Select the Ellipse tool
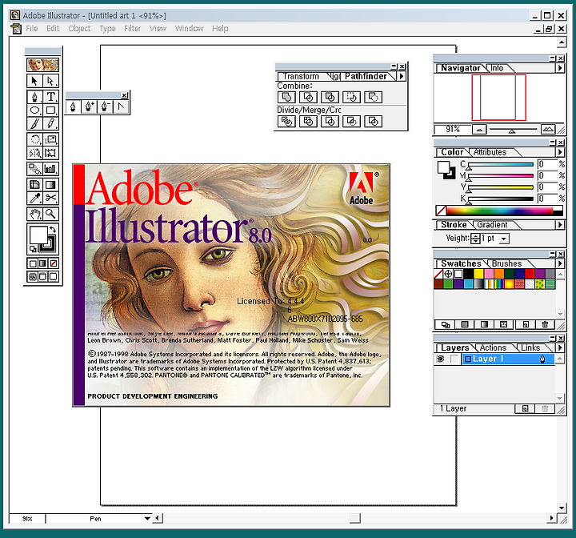Image resolution: width=576 pixels, height=538 pixels. pyautogui.click(x=34, y=110)
